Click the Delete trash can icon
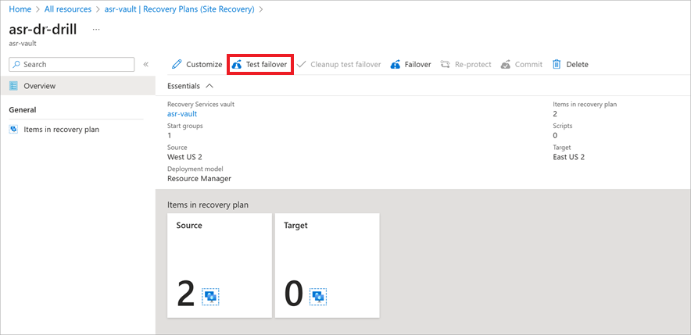This screenshot has width=691, height=335. [557, 64]
